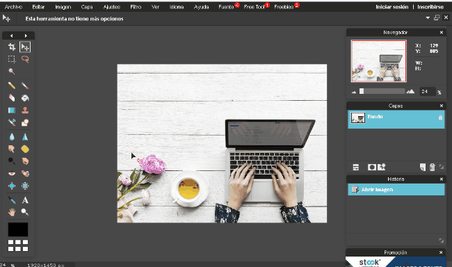Select the Smudge finger tool
Screen dimensions: 452x267
tap(12, 149)
